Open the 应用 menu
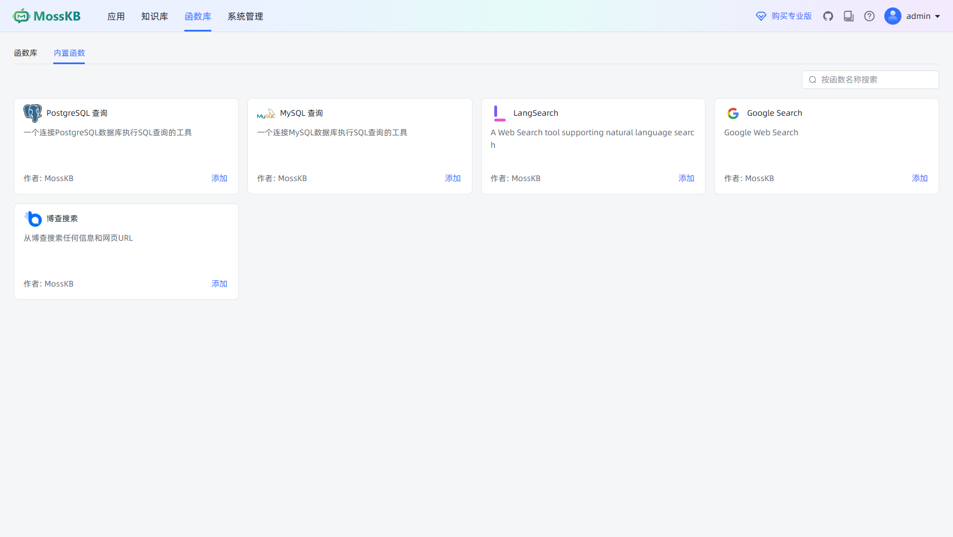The image size is (953, 537). (116, 16)
